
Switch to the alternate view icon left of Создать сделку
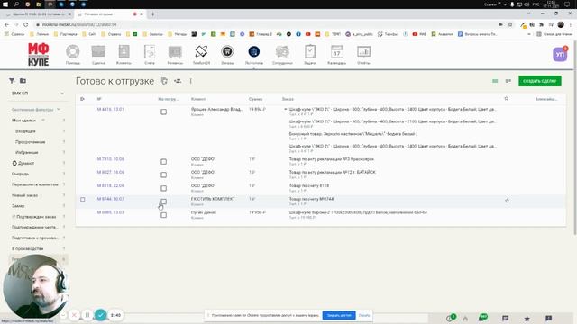pyautogui.click(x=508, y=81)
